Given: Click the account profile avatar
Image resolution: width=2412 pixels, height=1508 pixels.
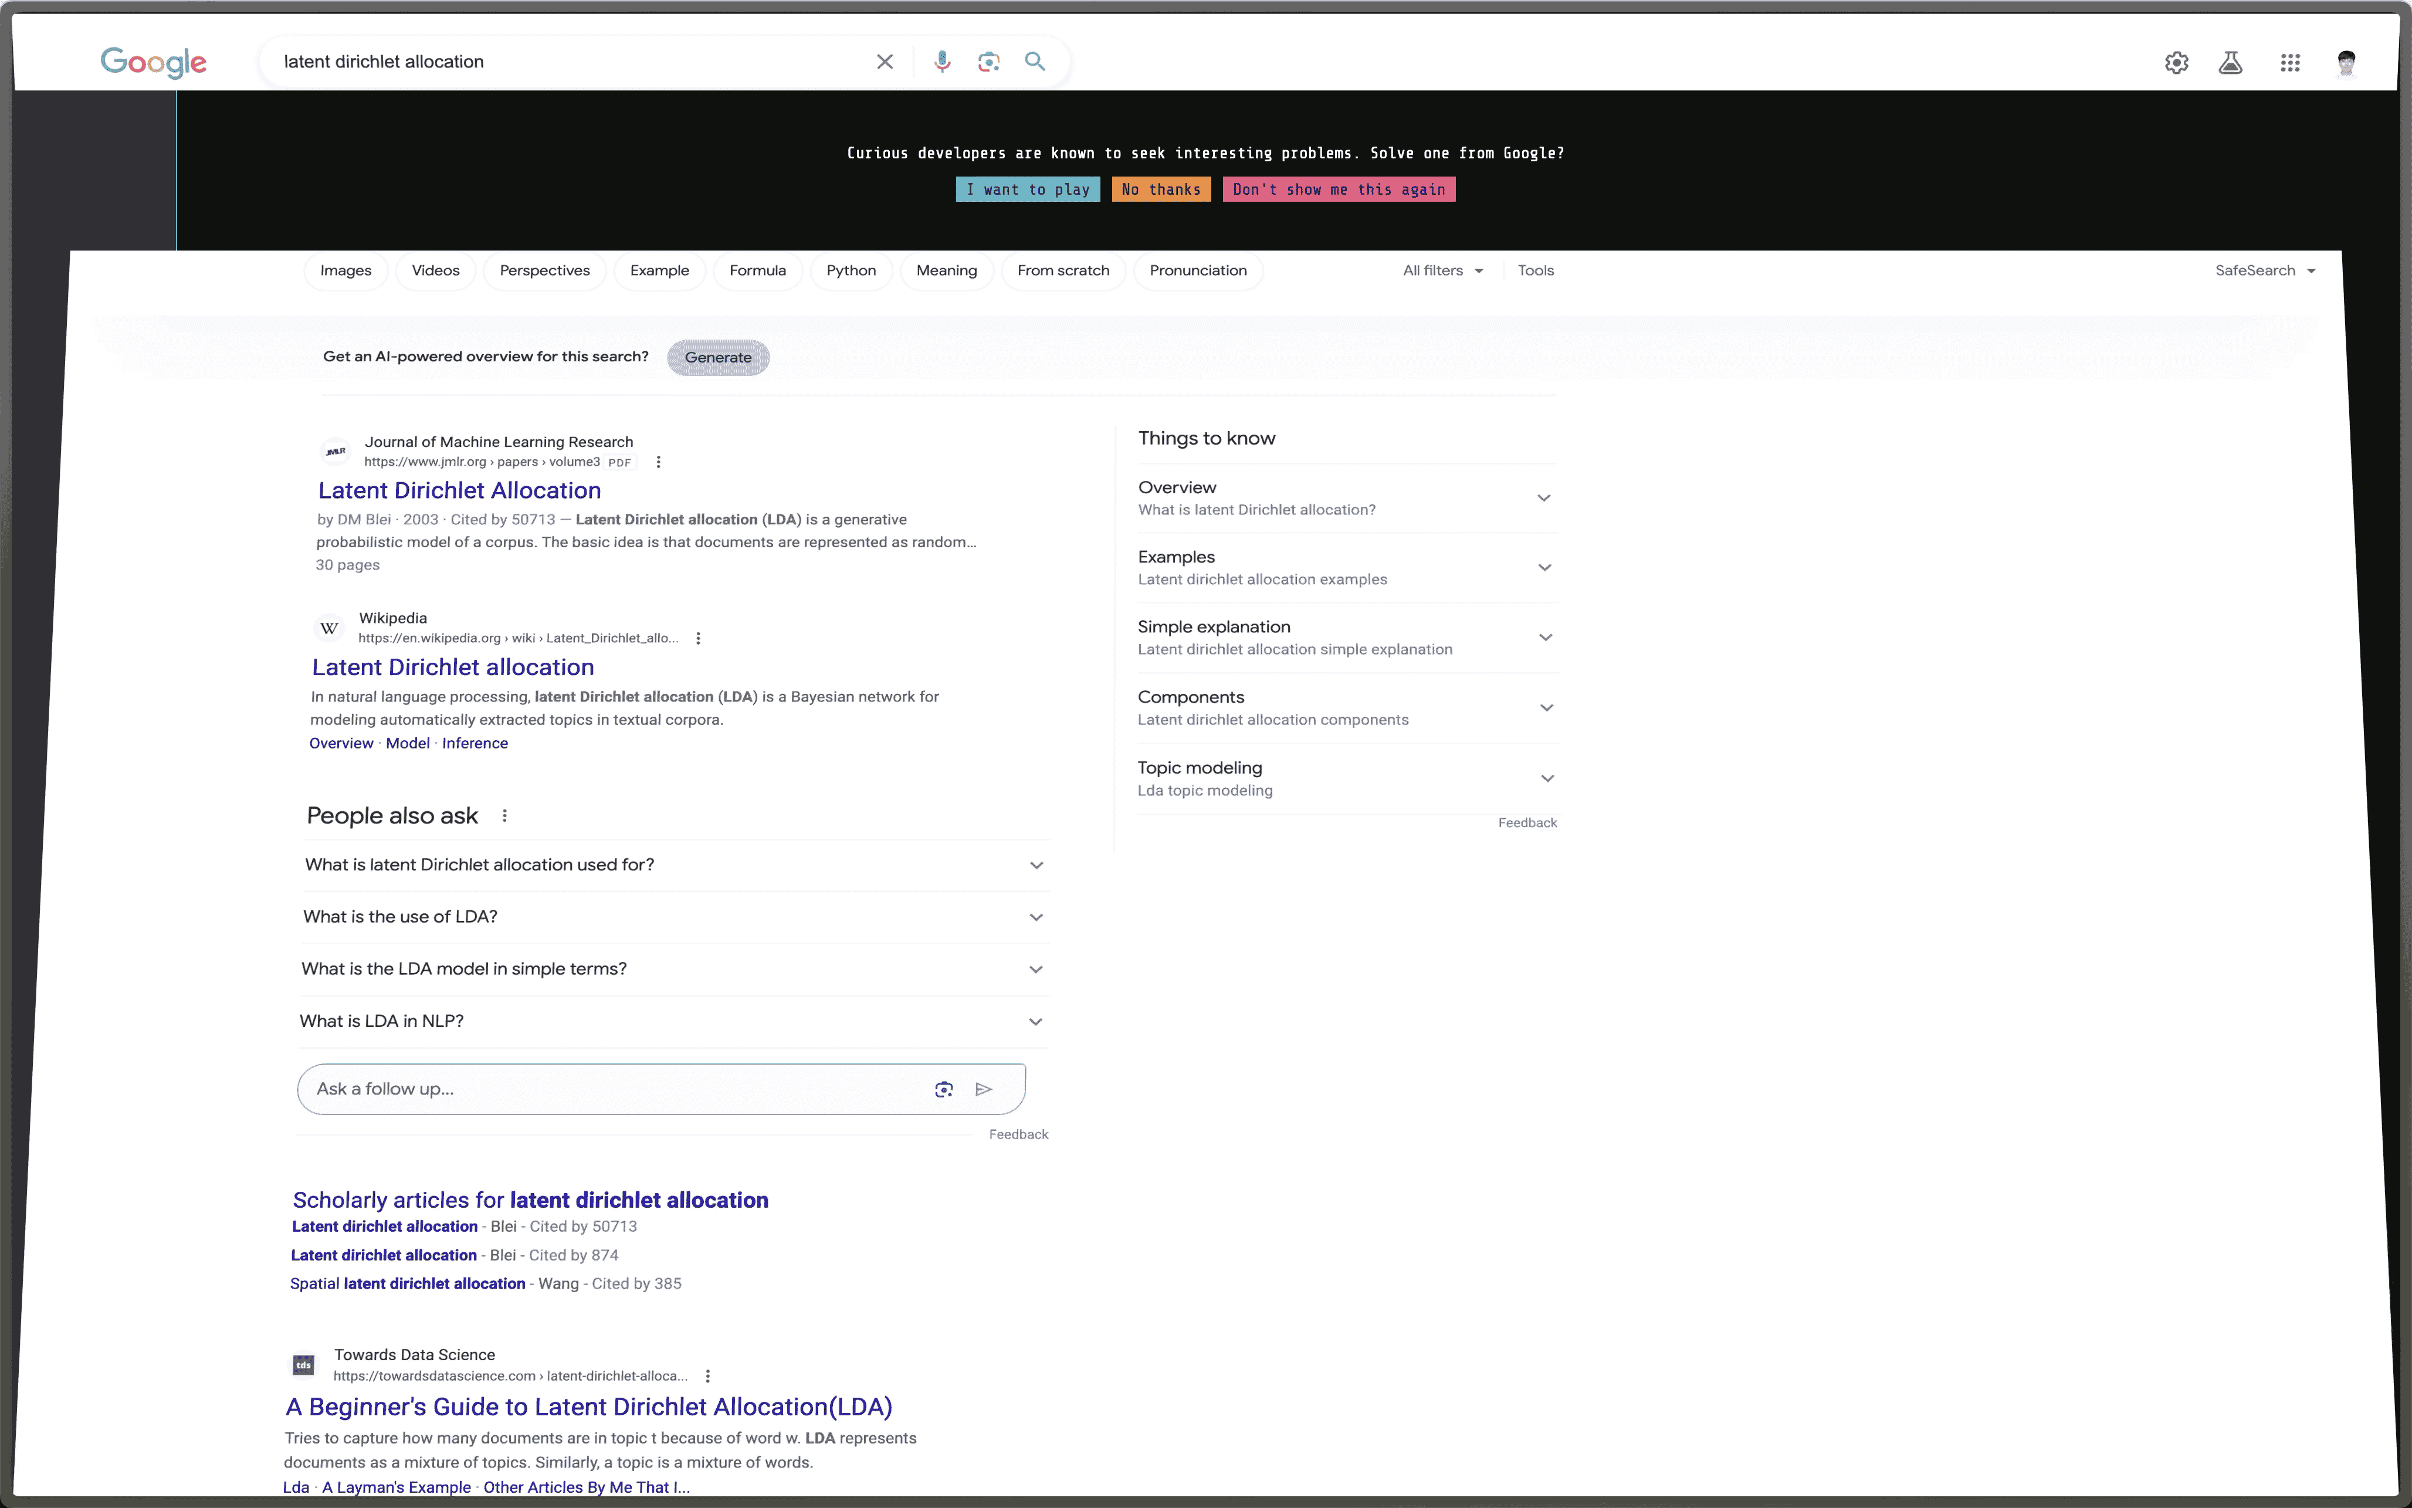Looking at the screenshot, I should [2345, 63].
